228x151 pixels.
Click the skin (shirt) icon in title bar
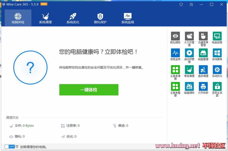point(181,4)
